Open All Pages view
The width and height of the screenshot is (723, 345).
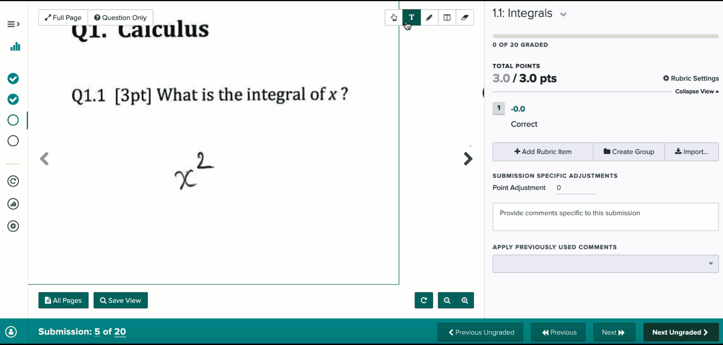63,300
